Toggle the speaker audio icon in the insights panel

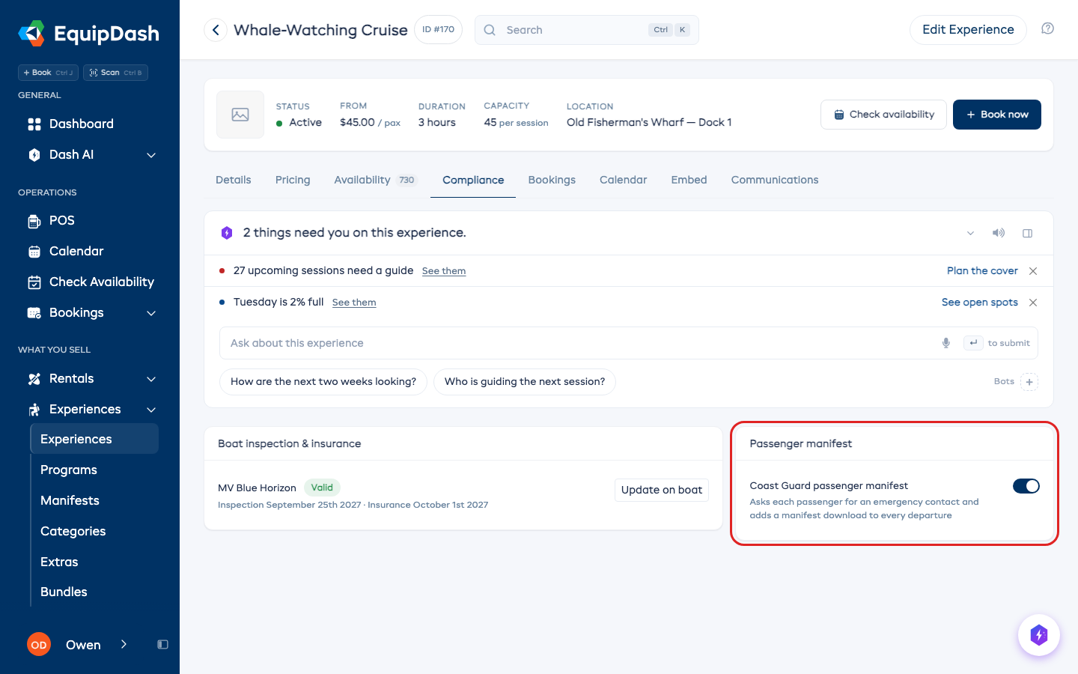999,233
